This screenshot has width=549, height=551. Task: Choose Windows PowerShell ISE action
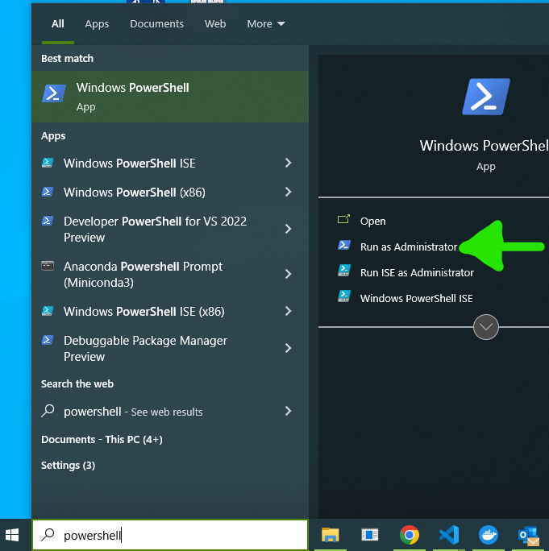[x=416, y=298]
